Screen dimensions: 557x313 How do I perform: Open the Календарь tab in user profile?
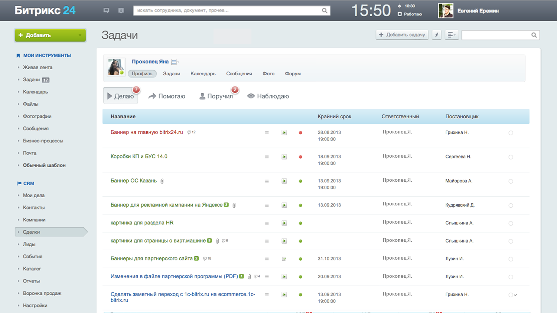203,73
